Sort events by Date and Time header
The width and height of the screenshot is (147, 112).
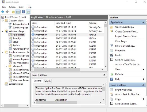71,23
